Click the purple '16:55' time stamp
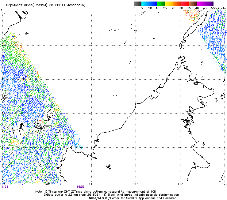 [x=80, y=187]
